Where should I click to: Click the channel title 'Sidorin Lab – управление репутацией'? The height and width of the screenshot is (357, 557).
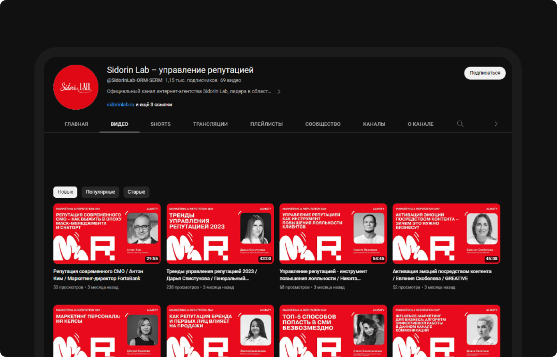tap(180, 70)
